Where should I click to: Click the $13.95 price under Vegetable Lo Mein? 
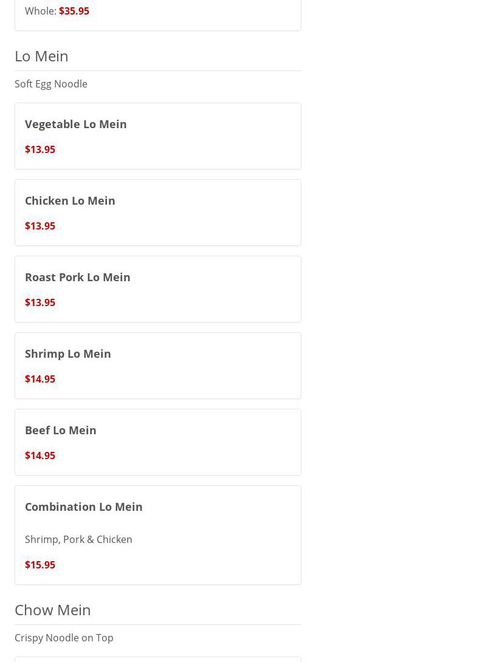(40, 149)
